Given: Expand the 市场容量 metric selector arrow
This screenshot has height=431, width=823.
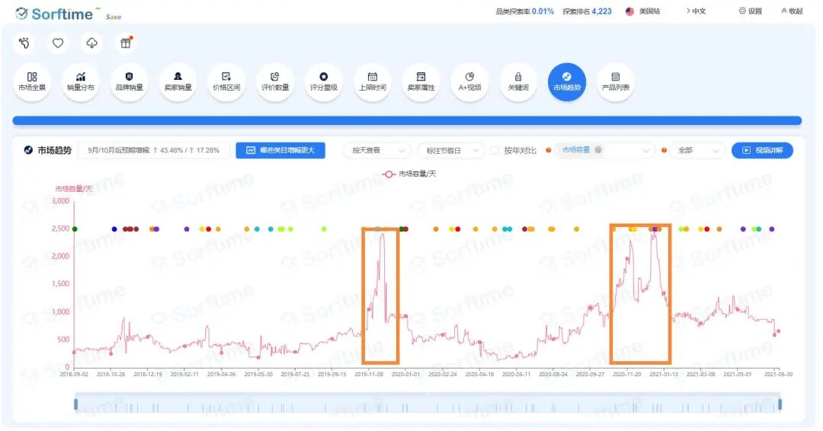Looking at the screenshot, I should point(646,151).
